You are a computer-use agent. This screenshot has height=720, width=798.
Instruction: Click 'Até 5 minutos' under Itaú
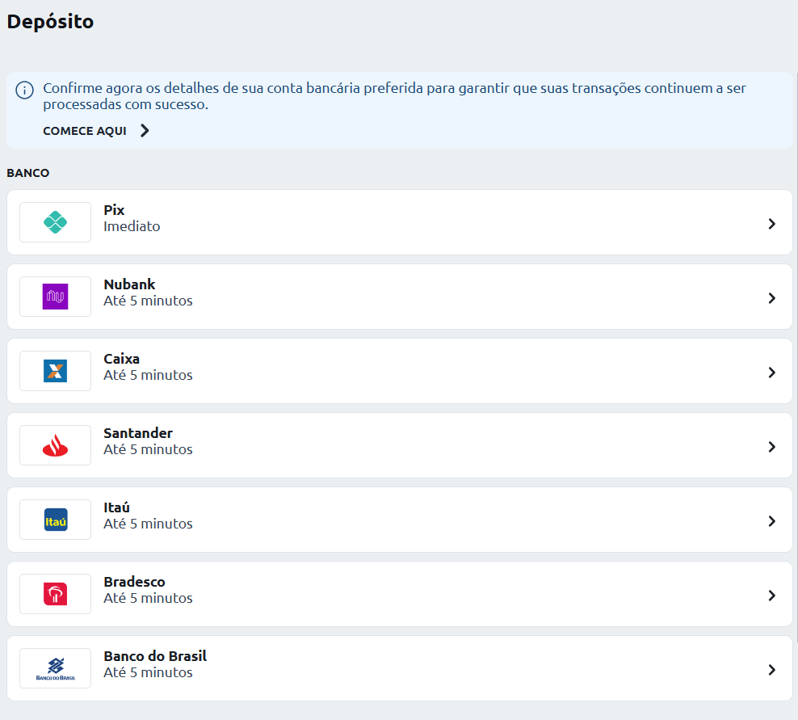pos(148,524)
